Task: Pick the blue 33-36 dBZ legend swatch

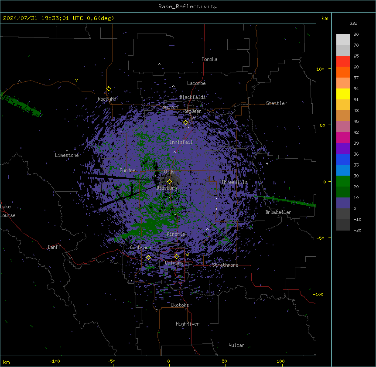Action: coord(343,159)
